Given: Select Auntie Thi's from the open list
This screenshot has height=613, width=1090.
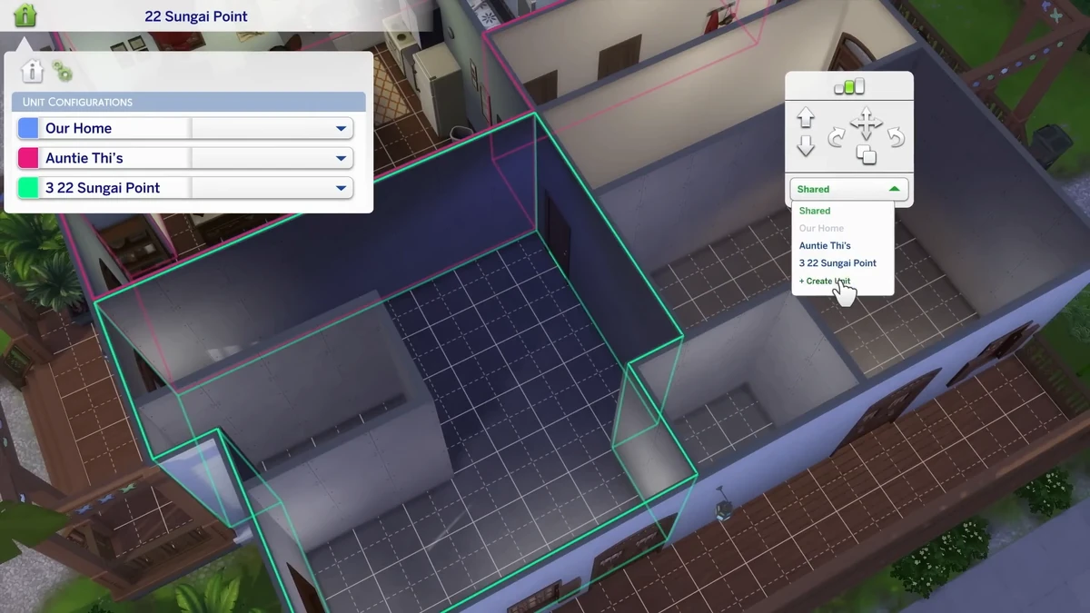Looking at the screenshot, I should [x=824, y=245].
